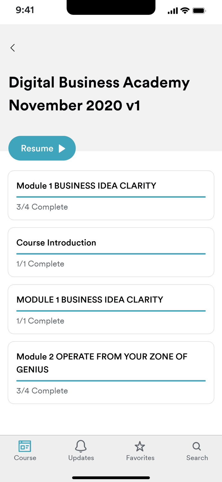Open MODULE 1 BUSINESS IDEA CLARITY lesson card
The image size is (222, 482).
pyautogui.click(x=111, y=309)
